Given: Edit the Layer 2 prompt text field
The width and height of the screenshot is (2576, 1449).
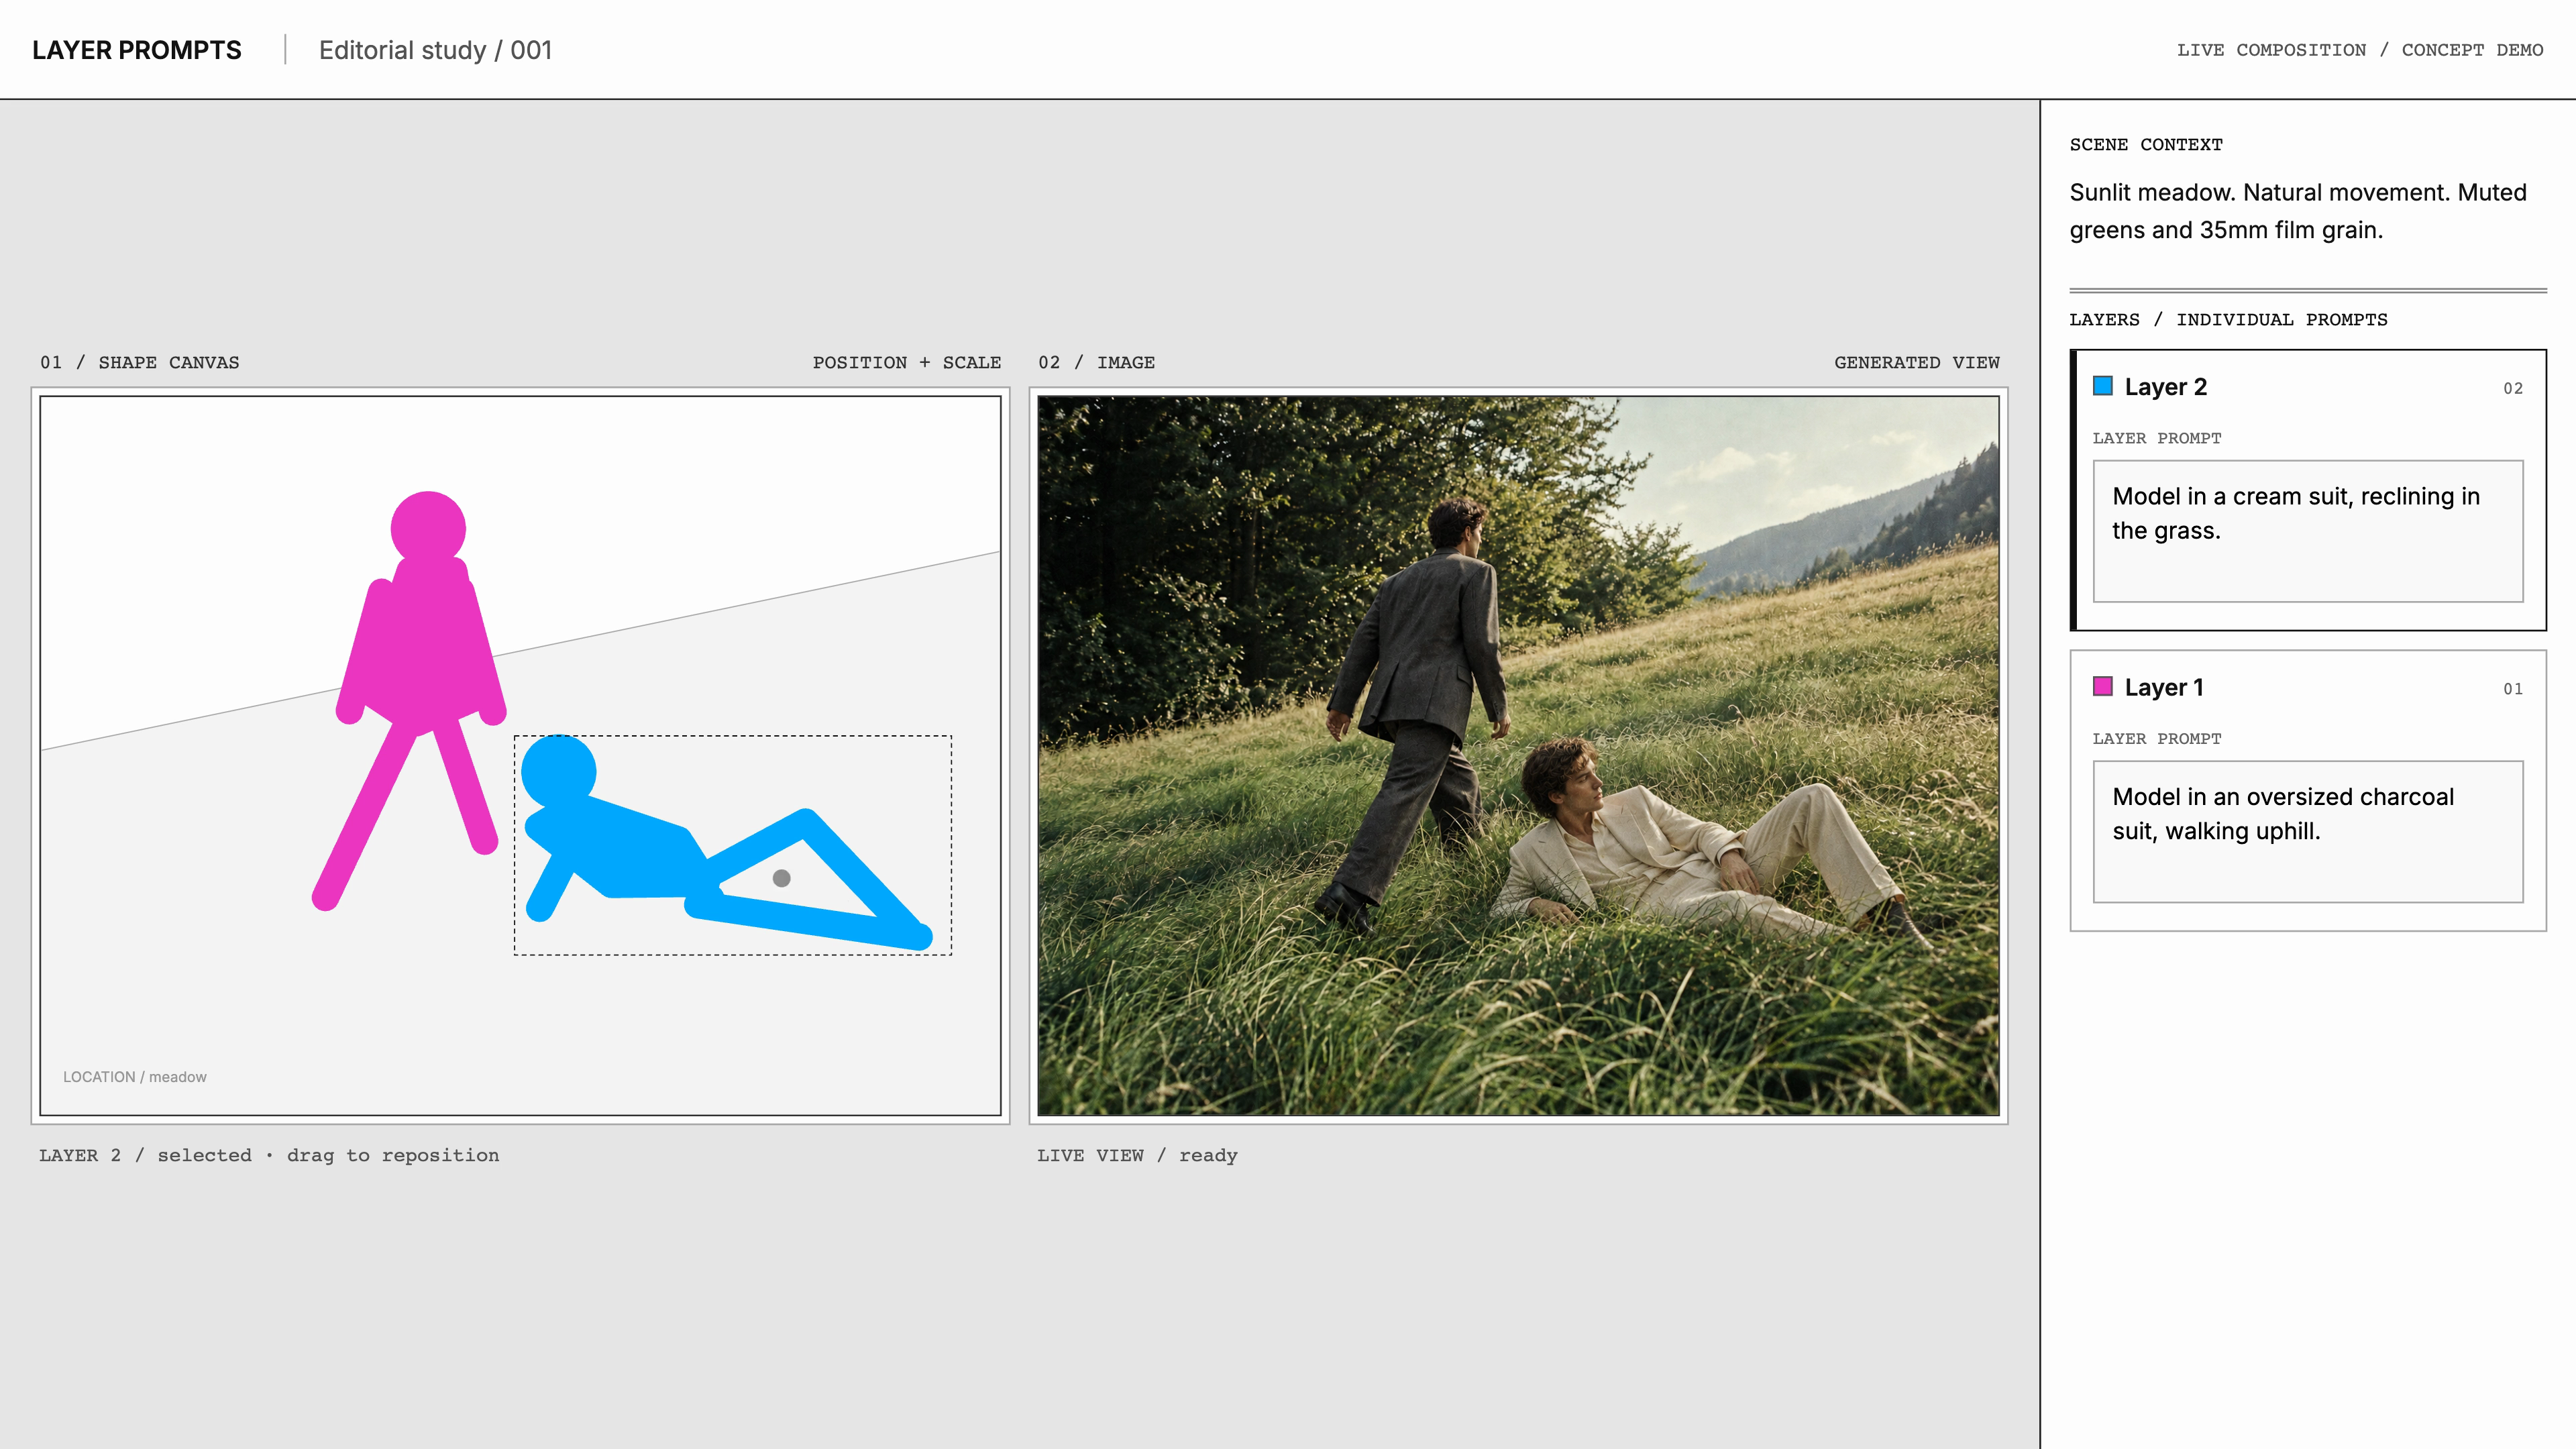Looking at the screenshot, I should (x=2308, y=531).
